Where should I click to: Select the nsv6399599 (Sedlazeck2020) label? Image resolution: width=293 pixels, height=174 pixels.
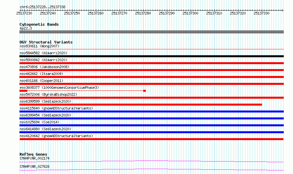pyautogui.click(x=45, y=101)
